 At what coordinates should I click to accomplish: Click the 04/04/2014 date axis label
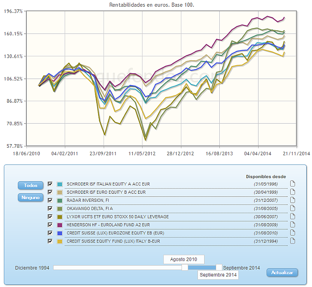tap(258, 154)
